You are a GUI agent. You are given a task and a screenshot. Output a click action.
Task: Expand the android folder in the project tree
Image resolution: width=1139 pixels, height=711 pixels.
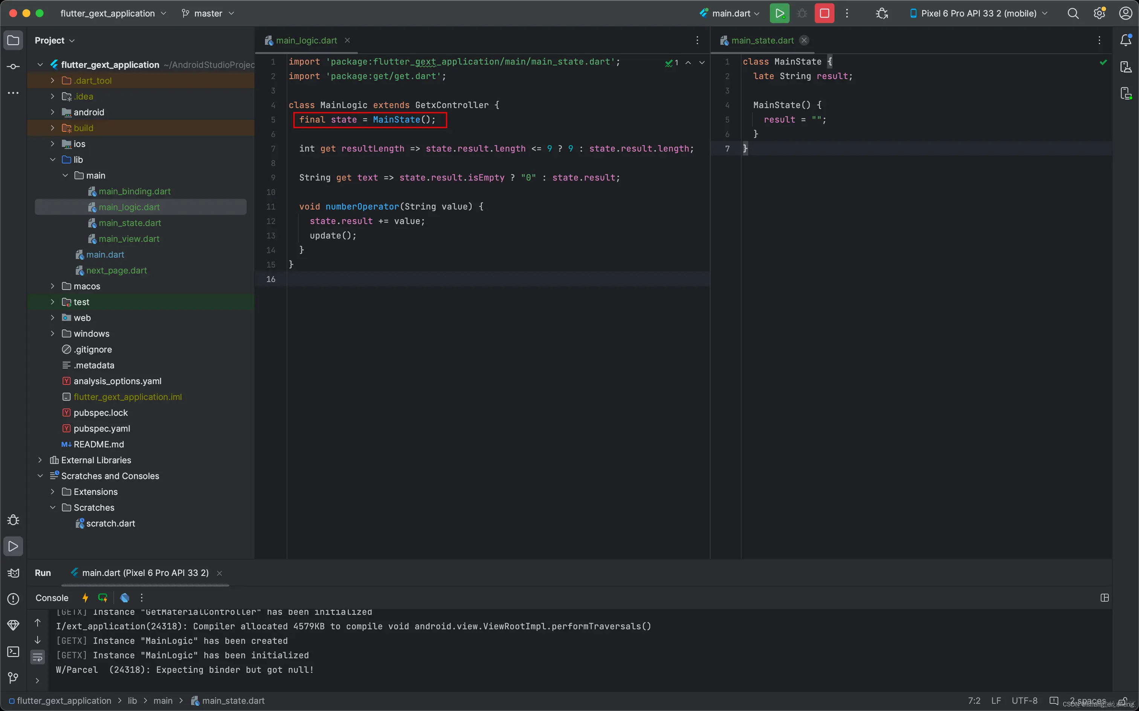click(52, 112)
